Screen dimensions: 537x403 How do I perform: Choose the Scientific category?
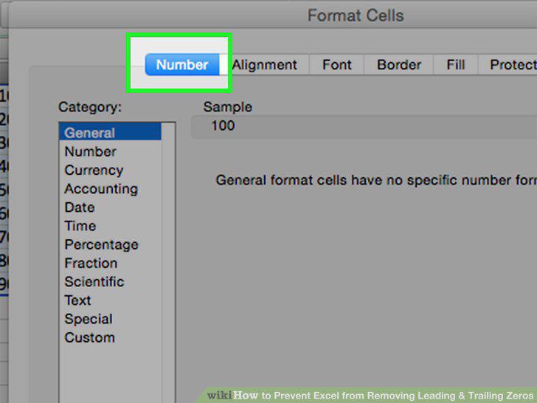tap(111, 282)
